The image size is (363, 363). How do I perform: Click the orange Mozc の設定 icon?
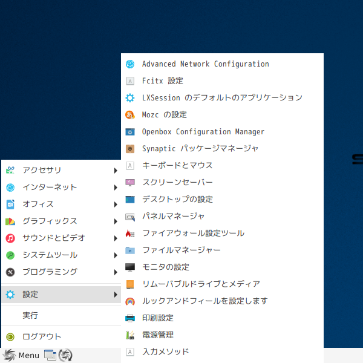coord(130,115)
